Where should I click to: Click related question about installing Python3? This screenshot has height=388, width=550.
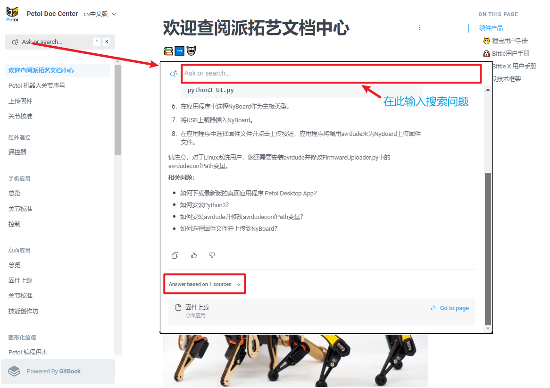click(x=204, y=205)
